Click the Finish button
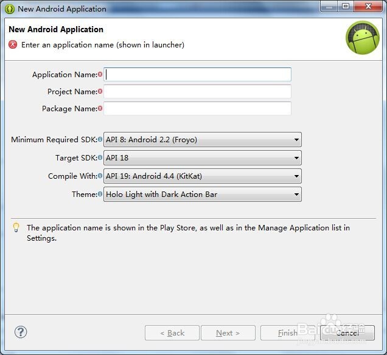 click(x=288, y=333)
